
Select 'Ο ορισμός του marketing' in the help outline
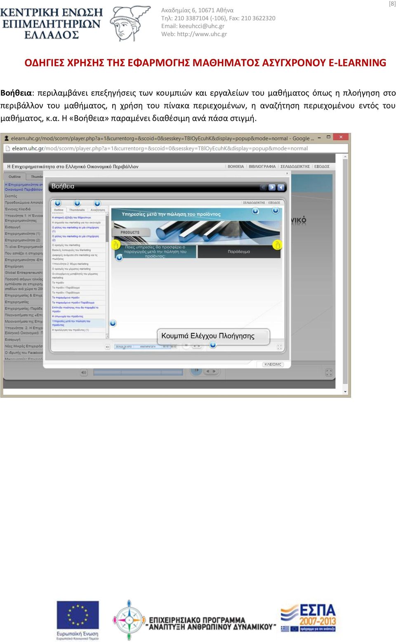click(x=66, y=245)
